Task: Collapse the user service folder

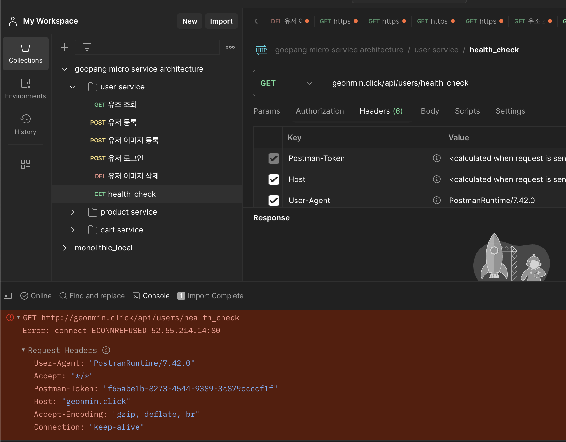Action: [72, 87]
